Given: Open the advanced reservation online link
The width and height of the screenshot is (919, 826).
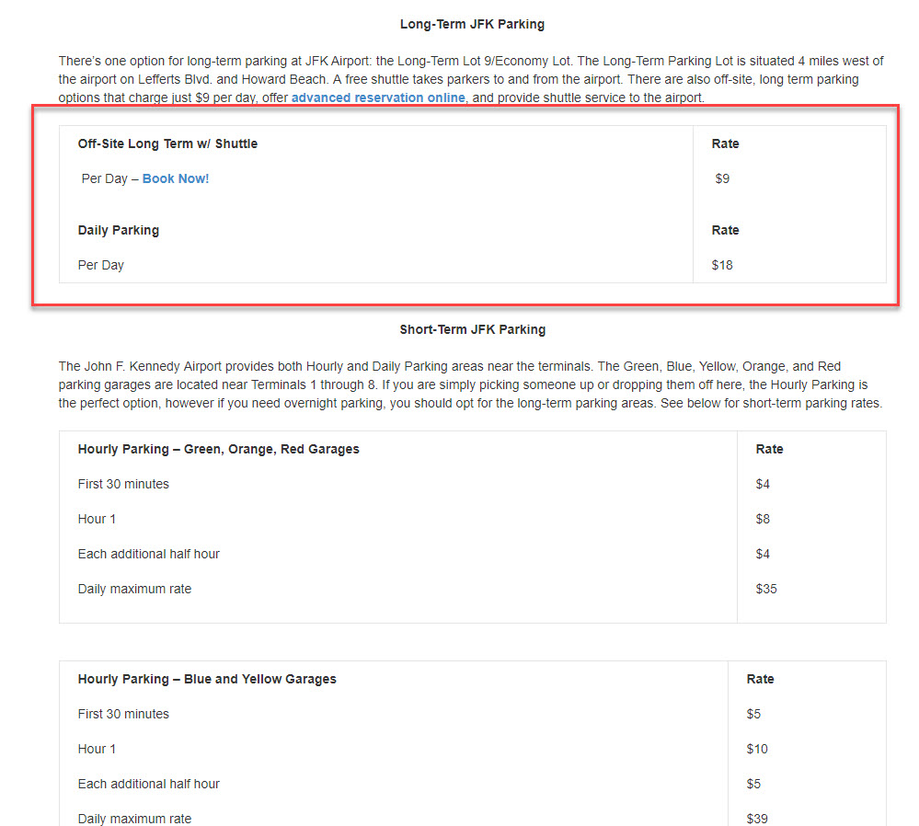Looking at the screenshot, I should click(378, 98).
